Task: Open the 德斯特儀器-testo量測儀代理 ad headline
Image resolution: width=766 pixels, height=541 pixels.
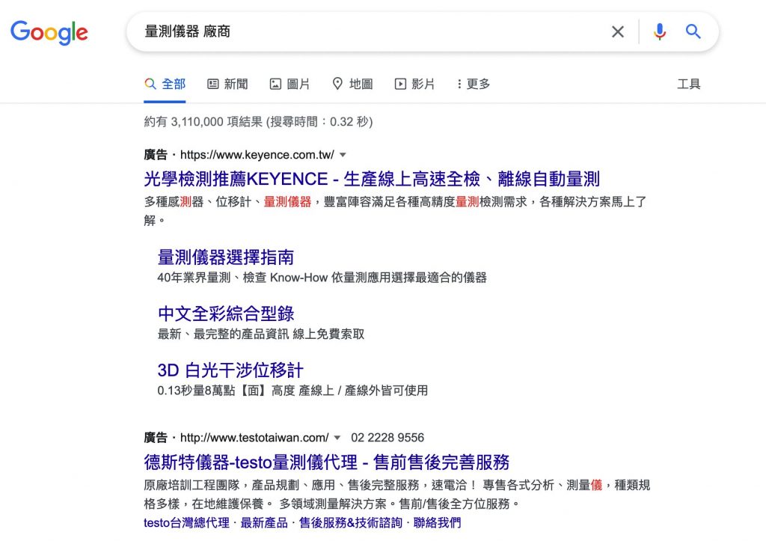Action: 326,462
